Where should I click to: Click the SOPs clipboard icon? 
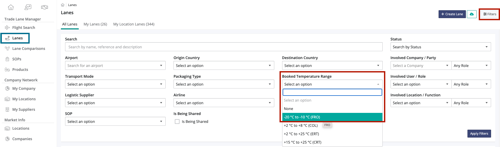coord(7,59)
